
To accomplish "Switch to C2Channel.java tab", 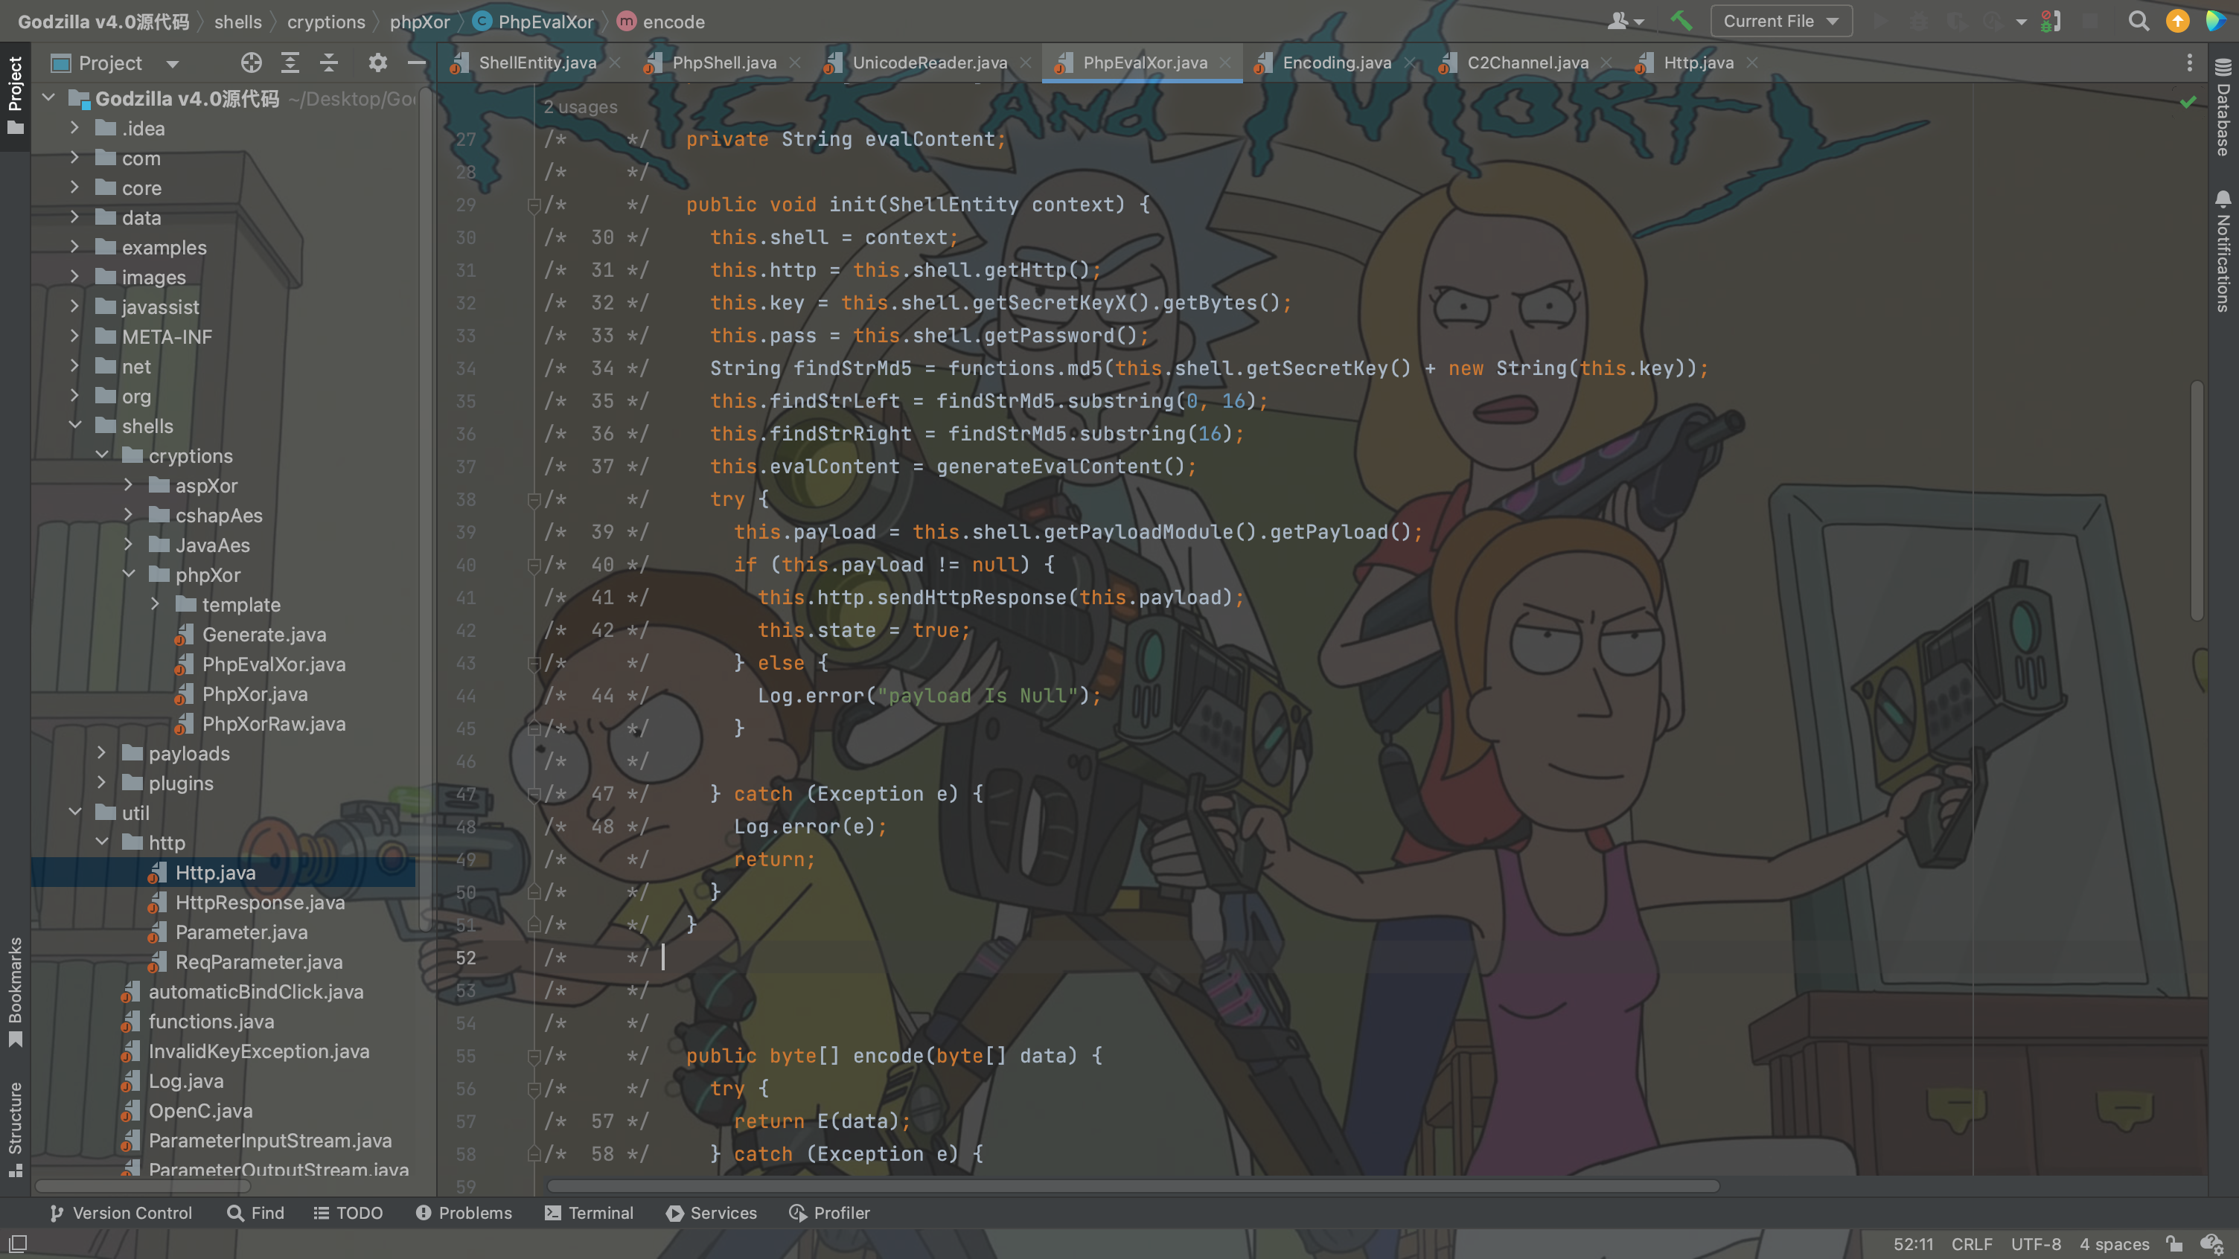I will pos(1527,63).
